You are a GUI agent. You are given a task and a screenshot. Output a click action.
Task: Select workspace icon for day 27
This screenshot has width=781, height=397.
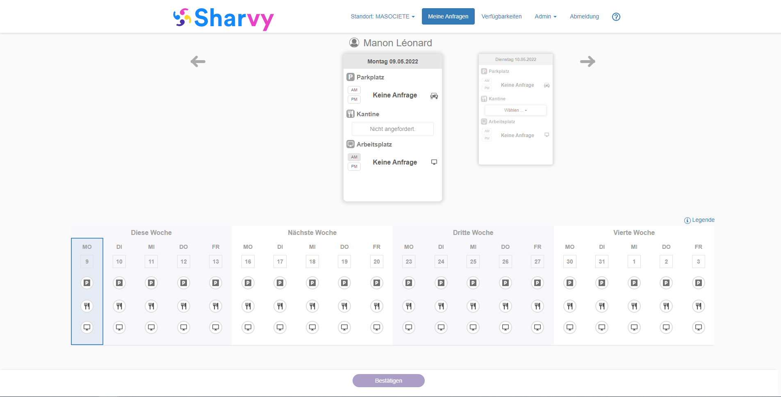(x=537, y=327)
